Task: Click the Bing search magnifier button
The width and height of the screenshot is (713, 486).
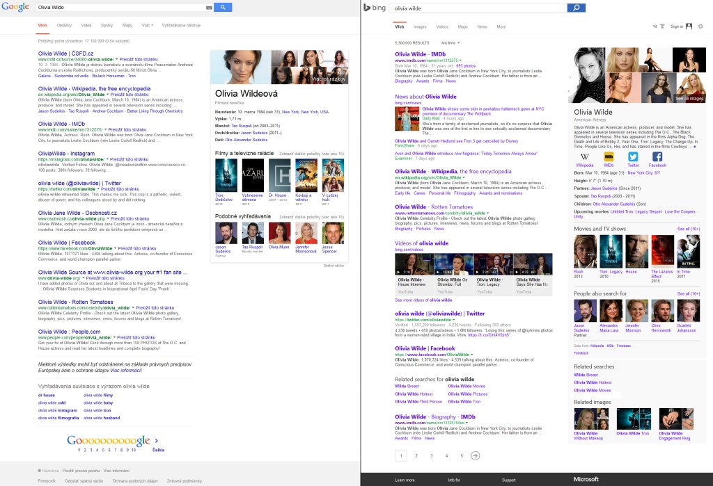Action: (x=576, y=8)
